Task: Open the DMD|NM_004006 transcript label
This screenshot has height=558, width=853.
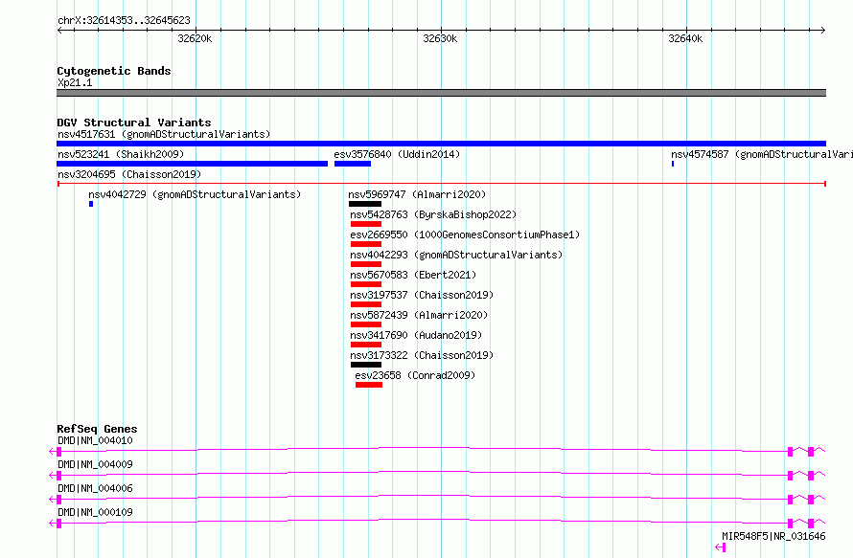Action: point(95,488)
